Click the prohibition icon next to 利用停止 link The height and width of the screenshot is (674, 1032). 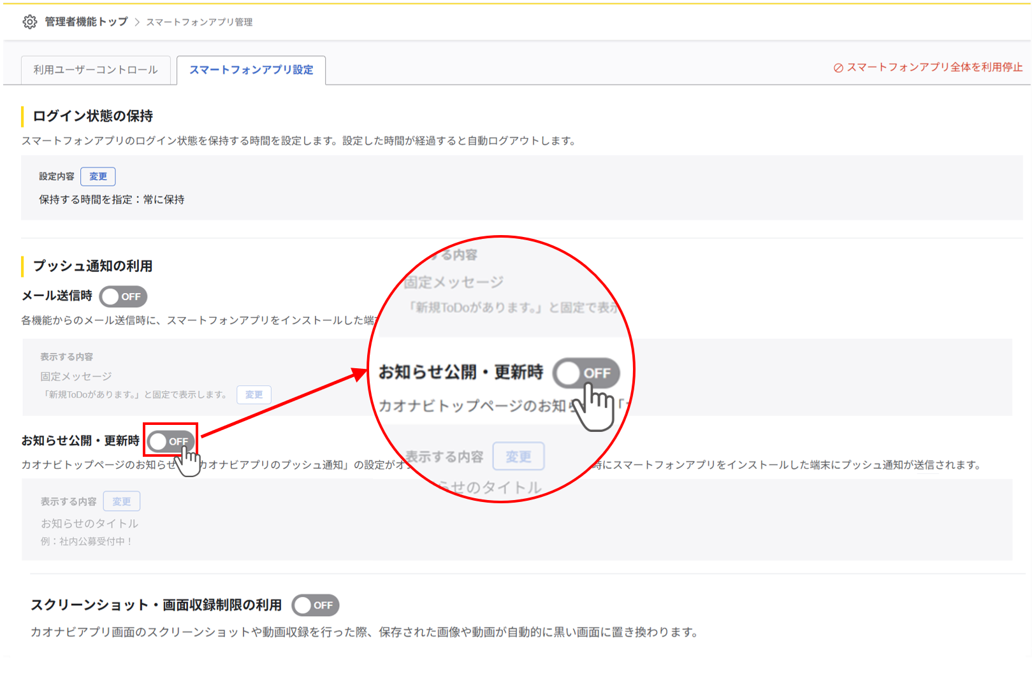(838, 66)
